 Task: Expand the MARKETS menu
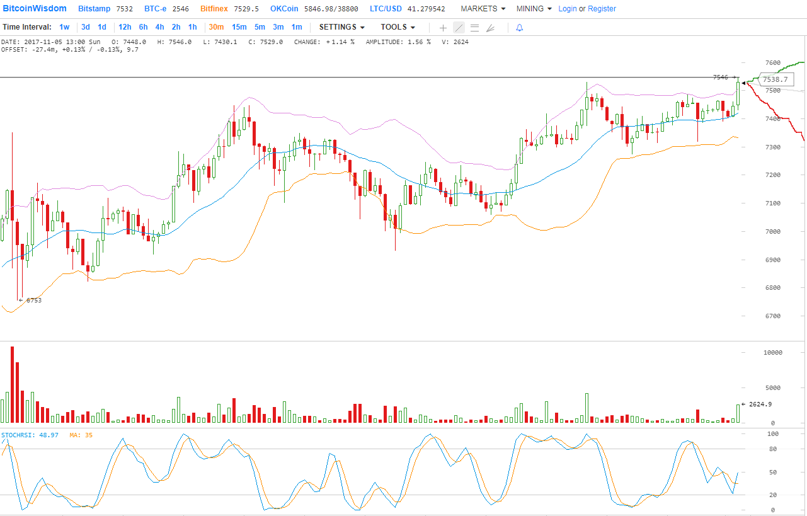click(x=483, y=9)
